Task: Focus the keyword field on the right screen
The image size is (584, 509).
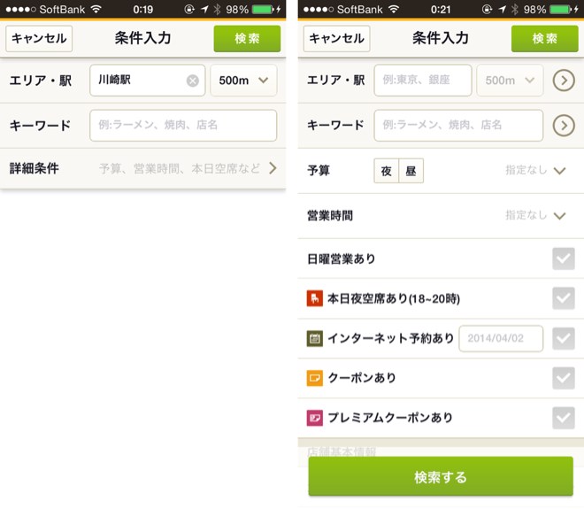Action: pos(458,125)
